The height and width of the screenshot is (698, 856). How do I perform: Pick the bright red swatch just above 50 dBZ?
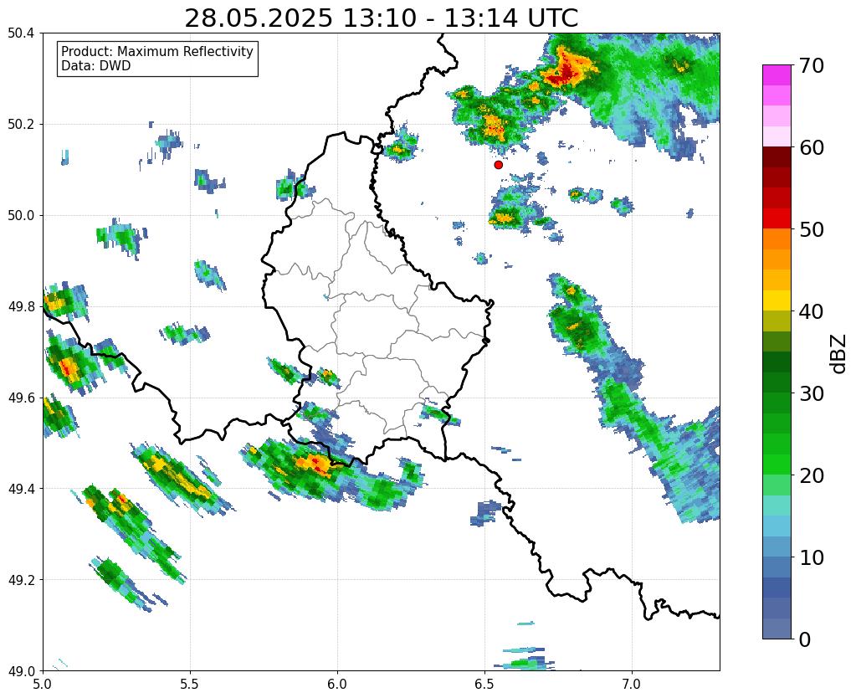[777, 218]
